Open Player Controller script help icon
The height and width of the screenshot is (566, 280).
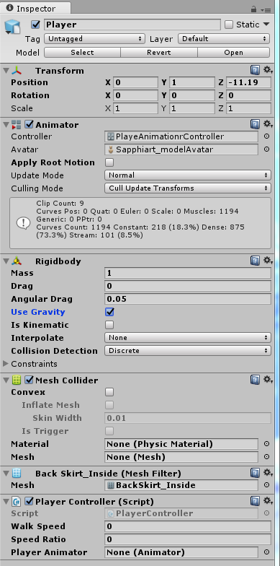(x=255, y=501)
